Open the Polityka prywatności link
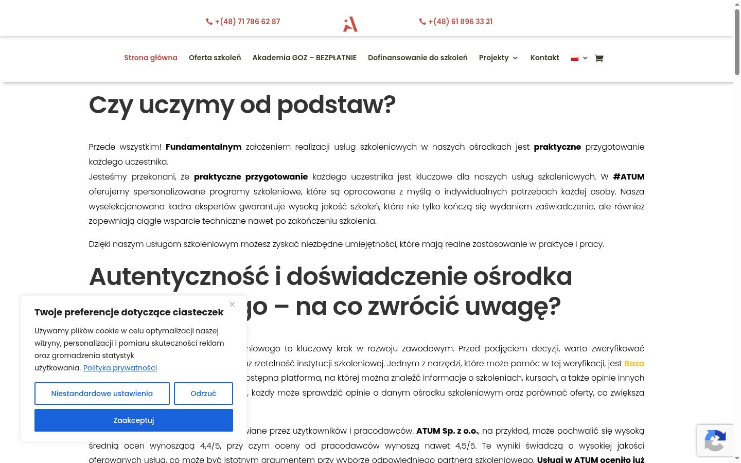The width and height of the screenshot is (741, 463). click(120, 368)
